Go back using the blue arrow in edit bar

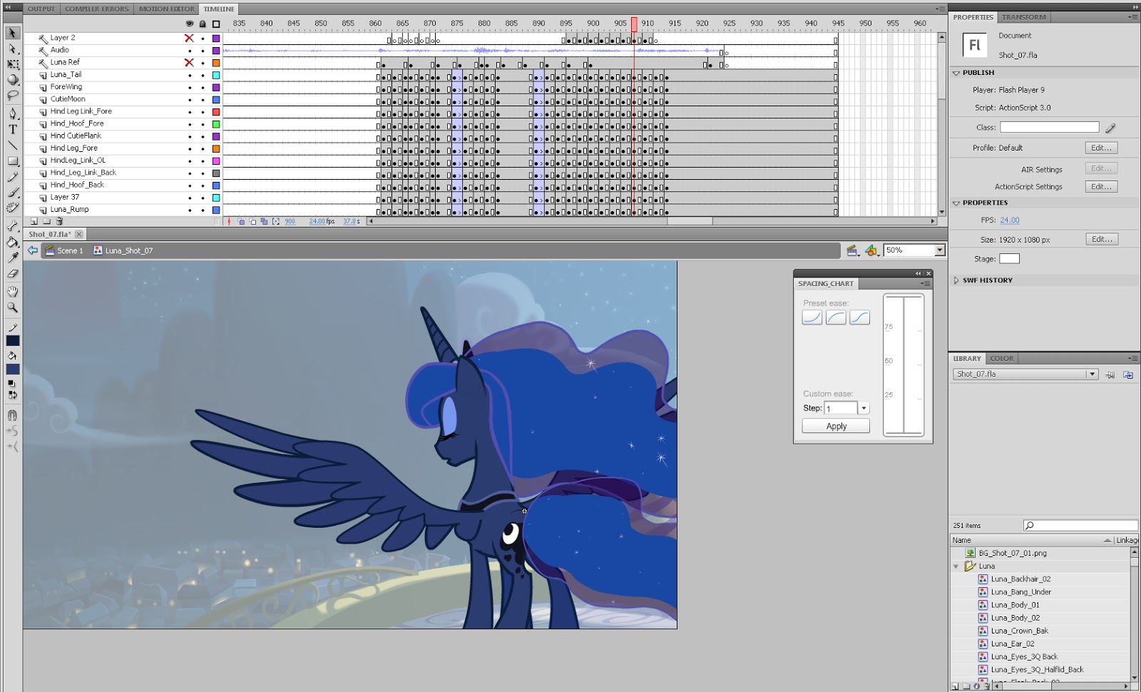coord(32,250)
